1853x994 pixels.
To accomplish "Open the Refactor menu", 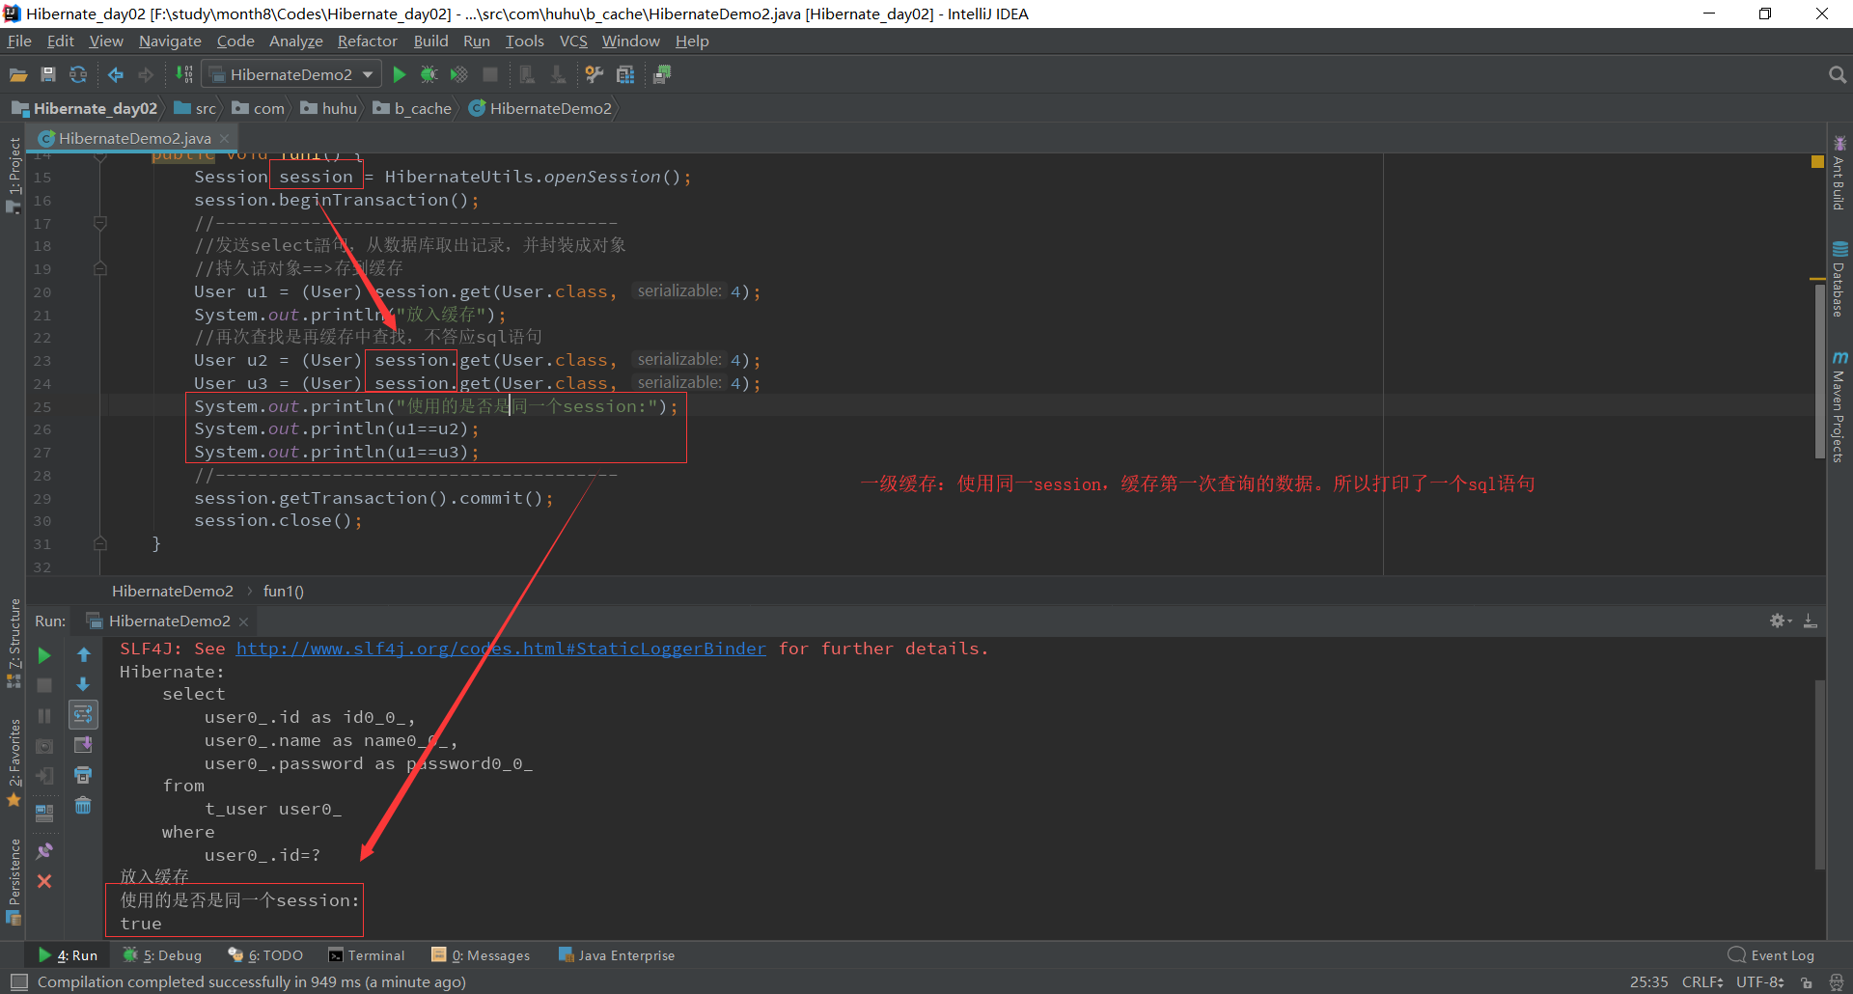I will [x=367, y=41].
